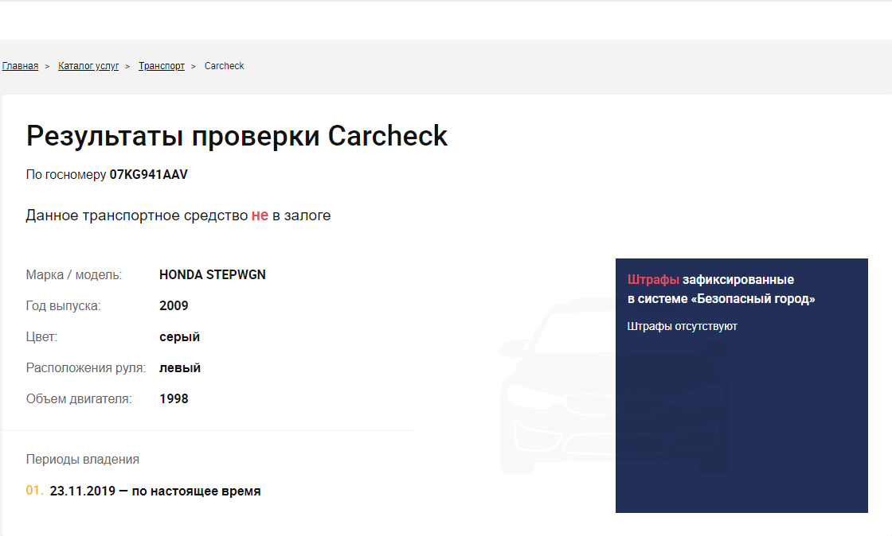Image resolution: width=892 pixels, height=536 pixels.
Task: Click the Расположения руля label
Action: coord(85,368)
